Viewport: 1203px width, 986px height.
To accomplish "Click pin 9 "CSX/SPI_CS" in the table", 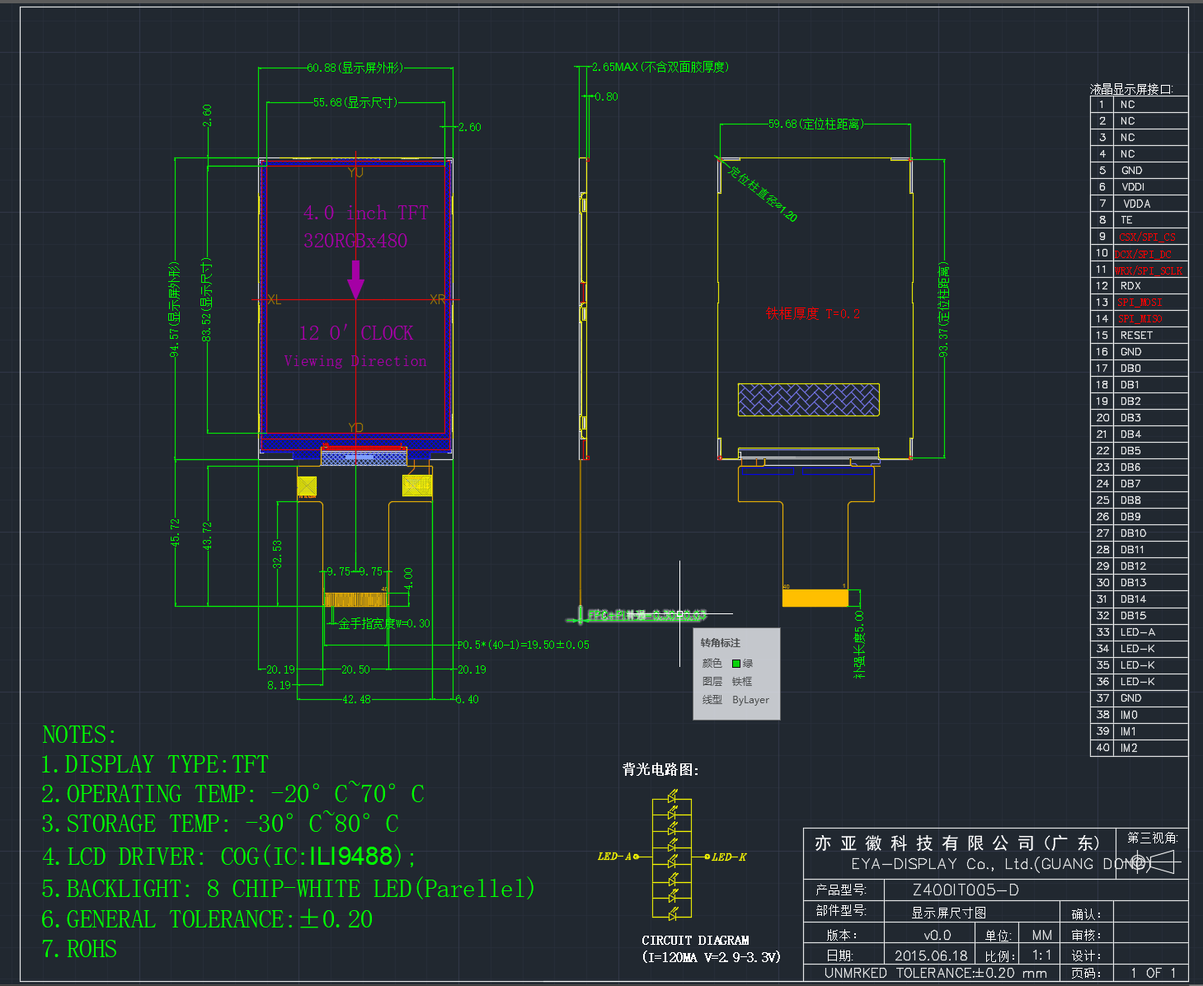I will pyautogui.click(x=1147, y=237).
